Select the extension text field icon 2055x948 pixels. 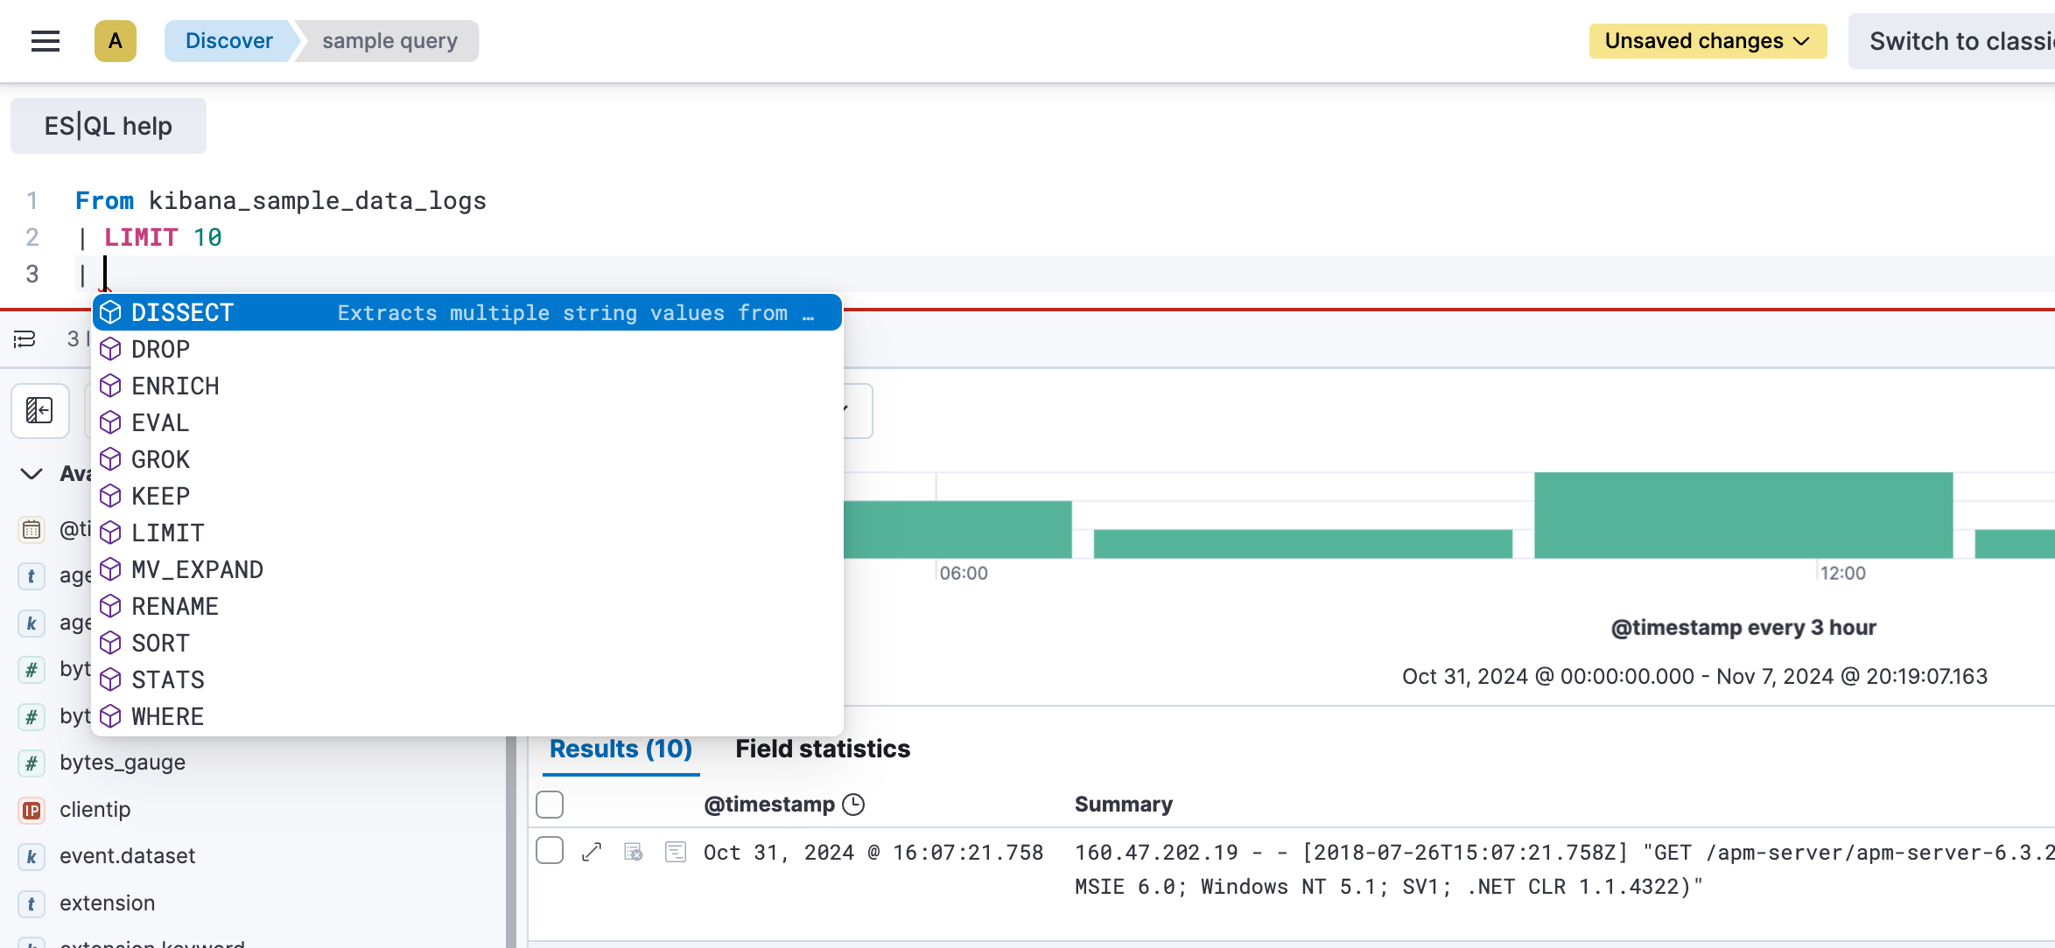pos(31,903)
